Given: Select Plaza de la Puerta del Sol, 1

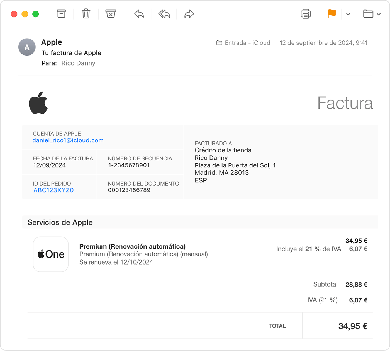Looking at the screenshot, I should coord(235,165).
